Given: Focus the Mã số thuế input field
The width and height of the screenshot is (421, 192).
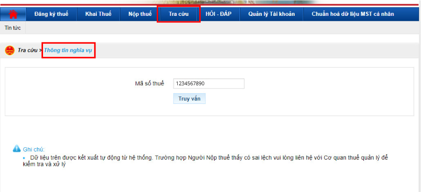Looking at the screenshot, I should coord(209,83).
